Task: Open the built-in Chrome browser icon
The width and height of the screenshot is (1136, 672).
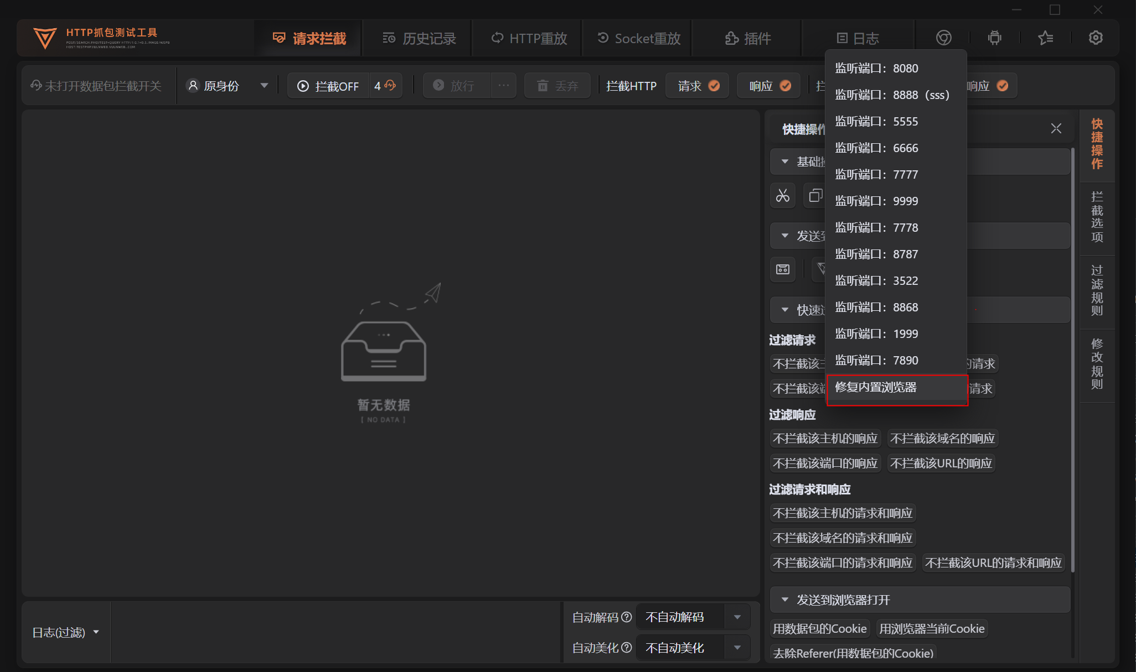Action: click(x=944, y=37)
